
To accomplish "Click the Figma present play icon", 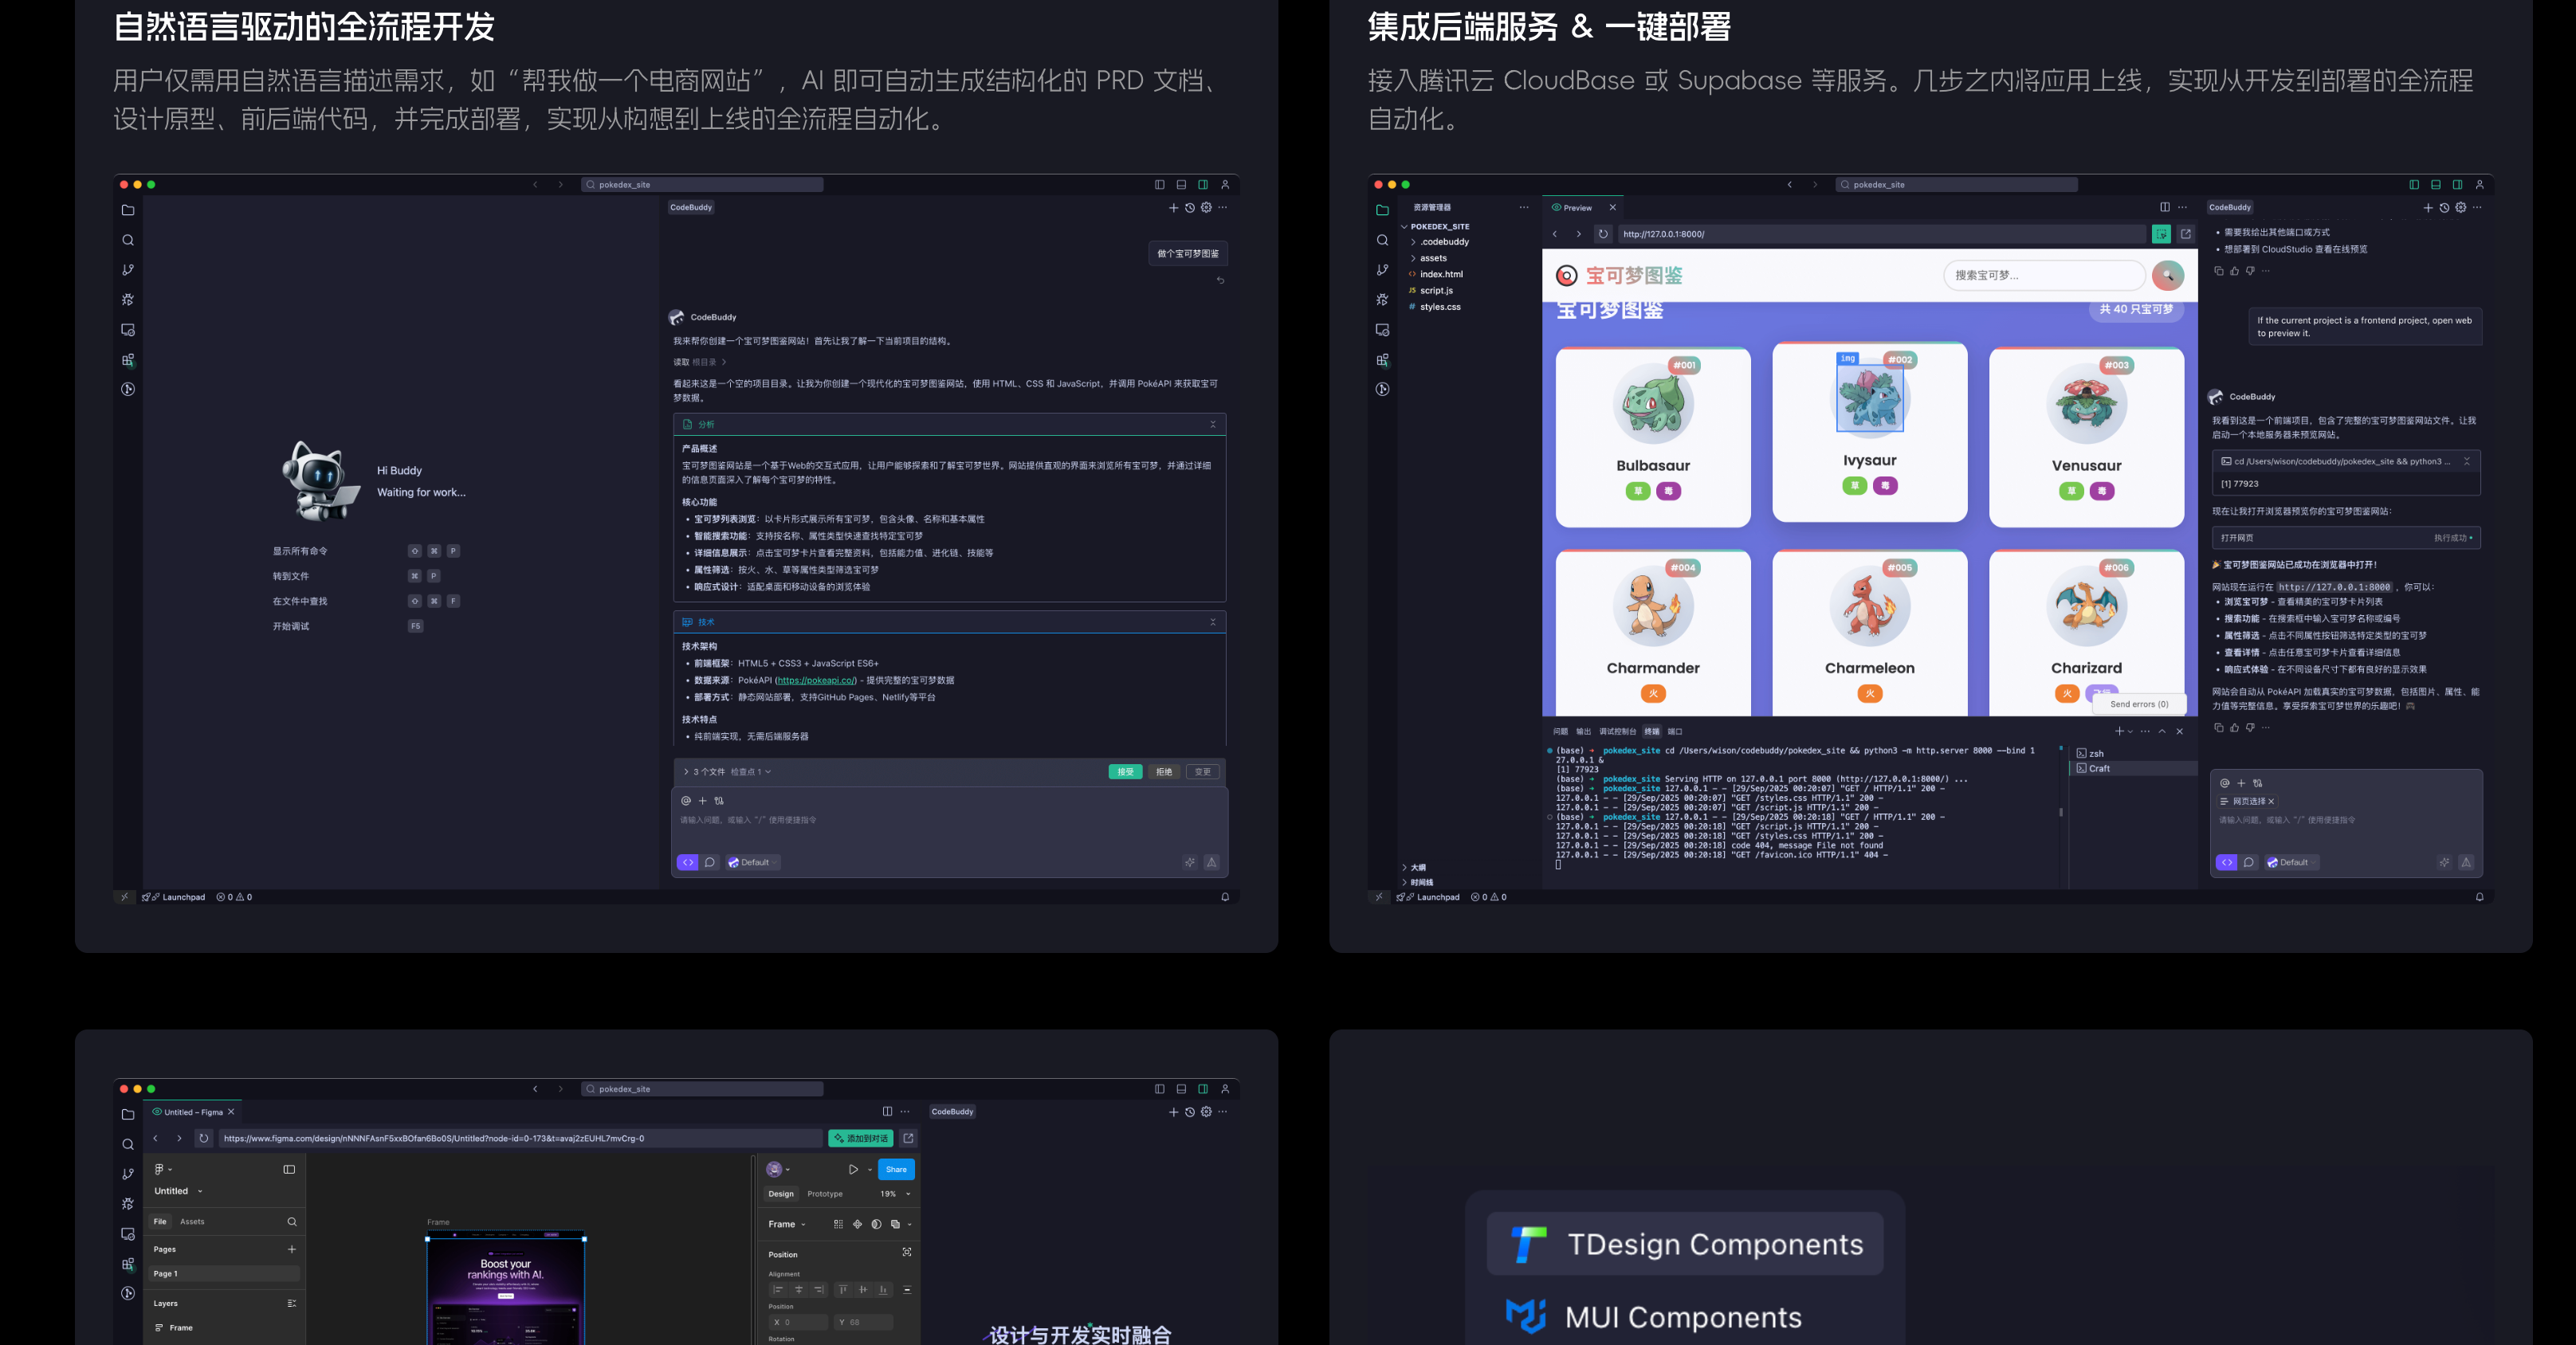I will [853, 1169].
